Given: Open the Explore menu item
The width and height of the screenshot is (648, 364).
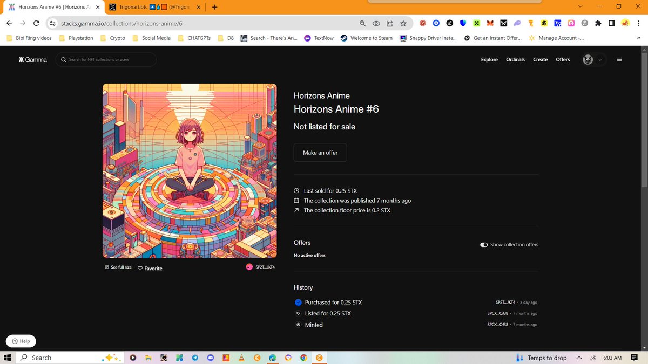Looking at the screenshot, I should [489, 59].
